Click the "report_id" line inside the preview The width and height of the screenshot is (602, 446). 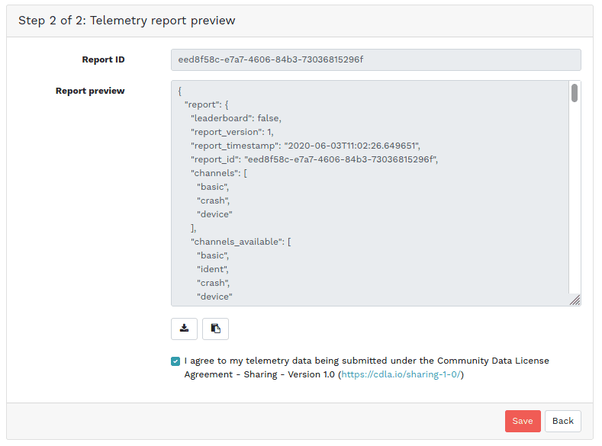tap(314, 159)
